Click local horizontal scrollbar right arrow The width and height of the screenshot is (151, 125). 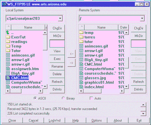tap(41, 91)
